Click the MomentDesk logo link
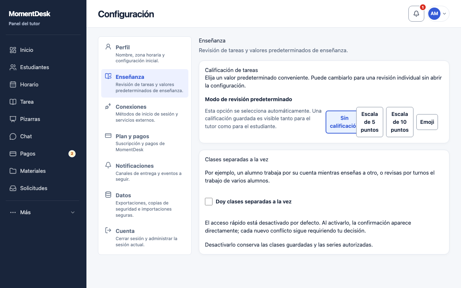Image resolution: width=461 pixels, height=288 pixels. [30, 14]
